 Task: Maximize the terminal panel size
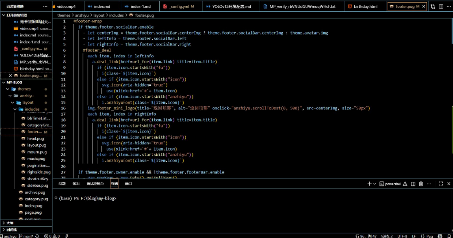[x=440, y=184]
